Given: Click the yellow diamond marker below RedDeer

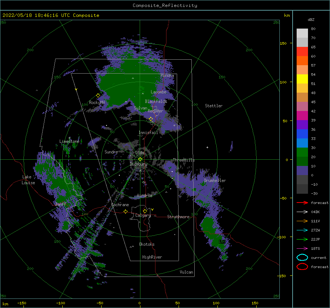Looking at the screenshot, I should click(151, 119).
